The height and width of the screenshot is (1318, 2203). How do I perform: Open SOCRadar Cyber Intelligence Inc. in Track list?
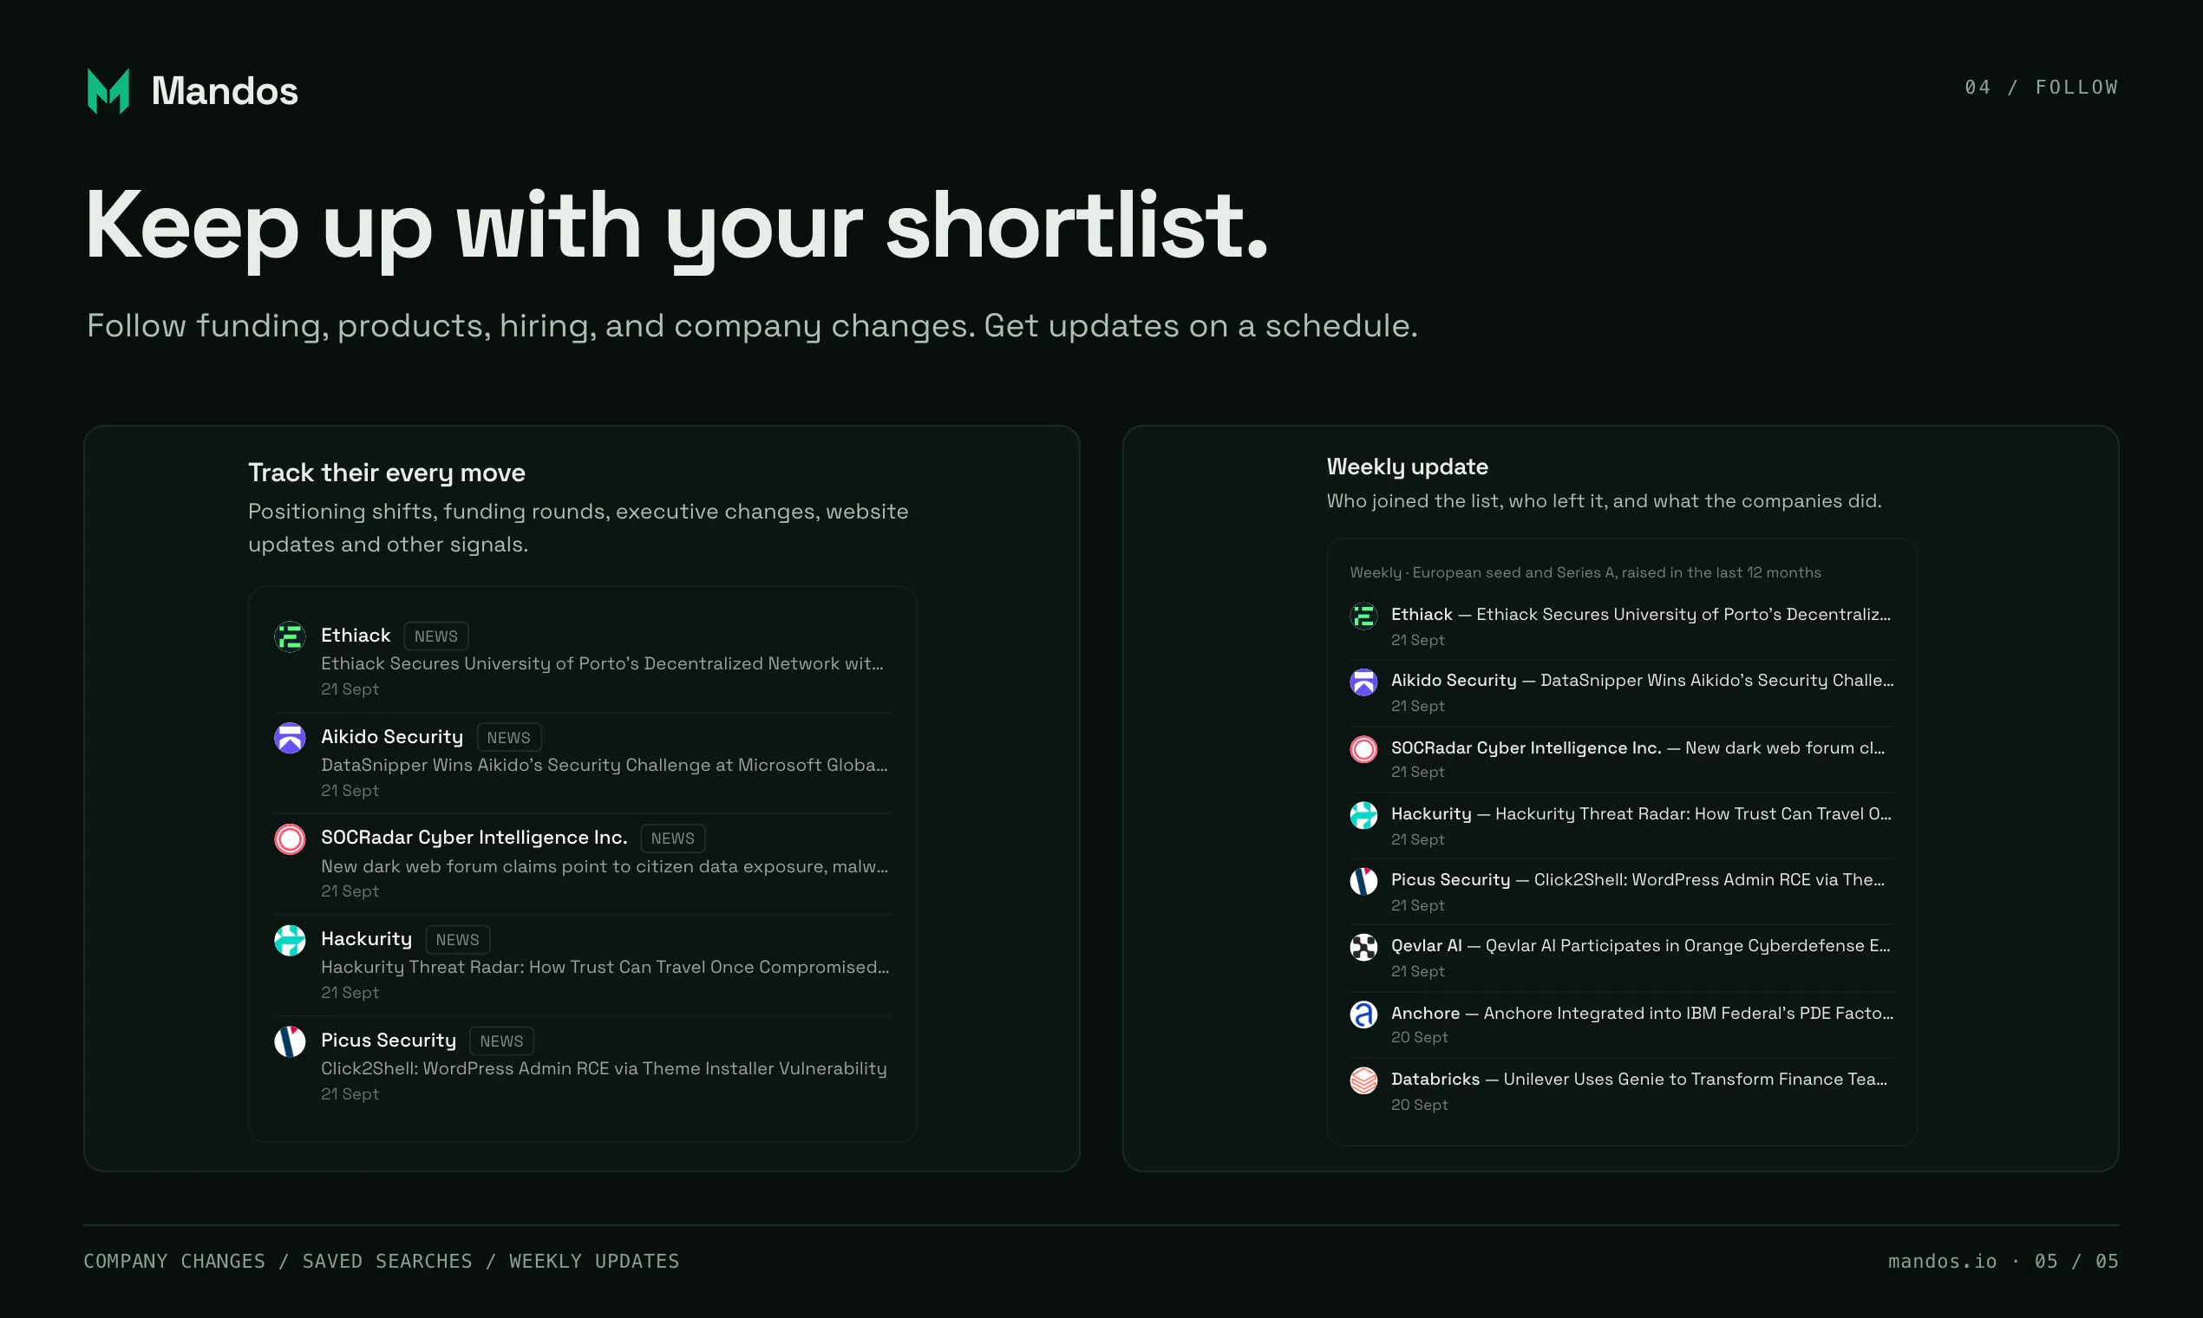pyautogui.click(x=474, y=838)
